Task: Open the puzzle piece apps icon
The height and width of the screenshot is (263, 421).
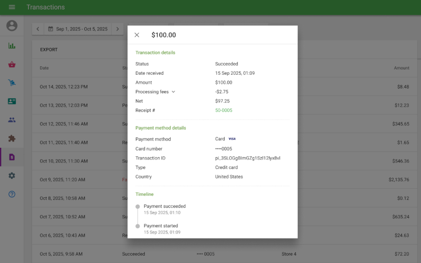Action: pyautogui.click(x=12, y=138)
